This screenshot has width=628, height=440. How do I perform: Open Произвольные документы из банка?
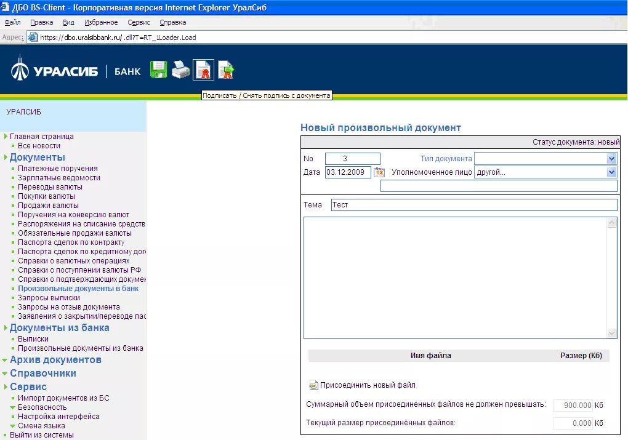pos(81,348)
